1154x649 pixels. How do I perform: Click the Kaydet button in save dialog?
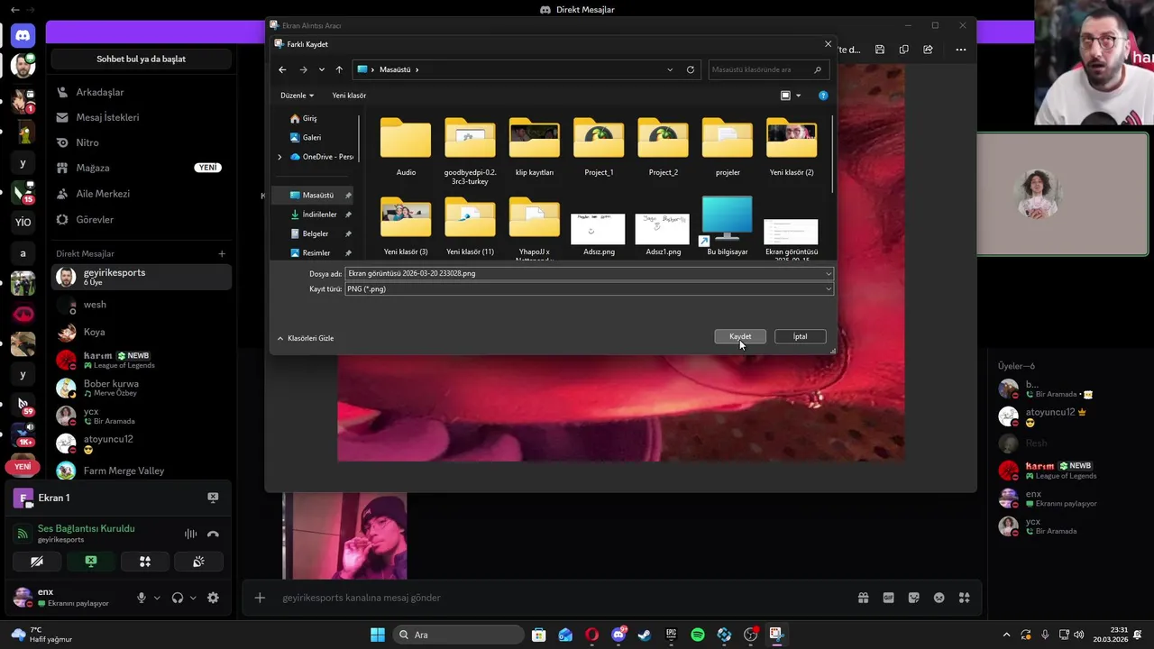pos(740,336)
